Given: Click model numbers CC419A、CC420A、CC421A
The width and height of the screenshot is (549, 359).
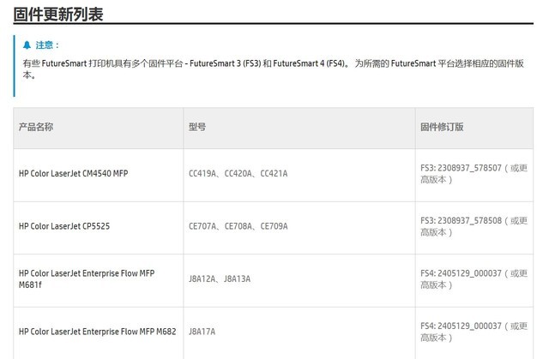Looking at the screenshot, I should pyautogui.click(x=238, y=173).
